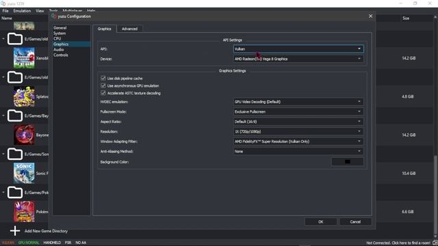The height and width of the screenshot is (246, 438).
Task: Toggle Accelerate ASTC texture decoding checkbox
Action: tap(103, 93)
